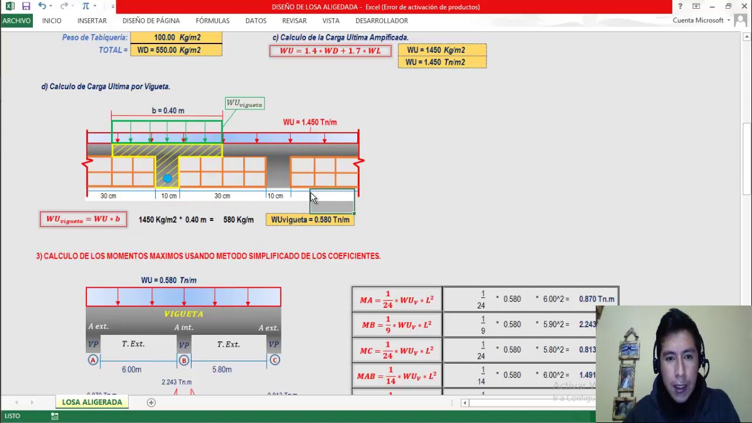The height and width of the screenshot is (423, 752).
Task: Undo the last action
Action: click(x=42, y=6)
